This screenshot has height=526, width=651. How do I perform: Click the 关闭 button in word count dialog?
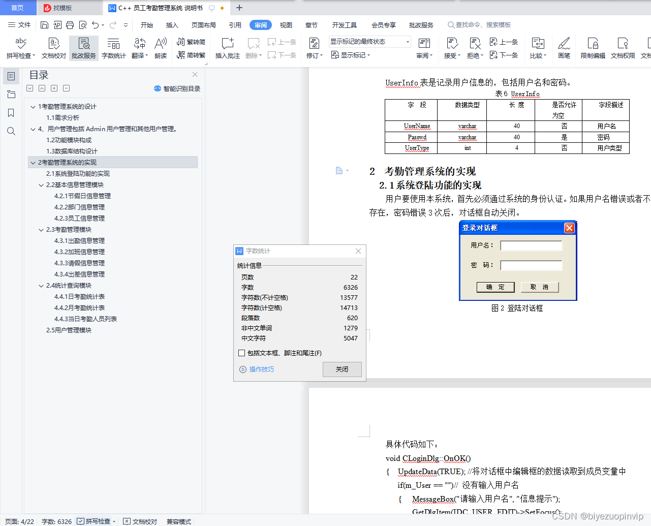342,369
